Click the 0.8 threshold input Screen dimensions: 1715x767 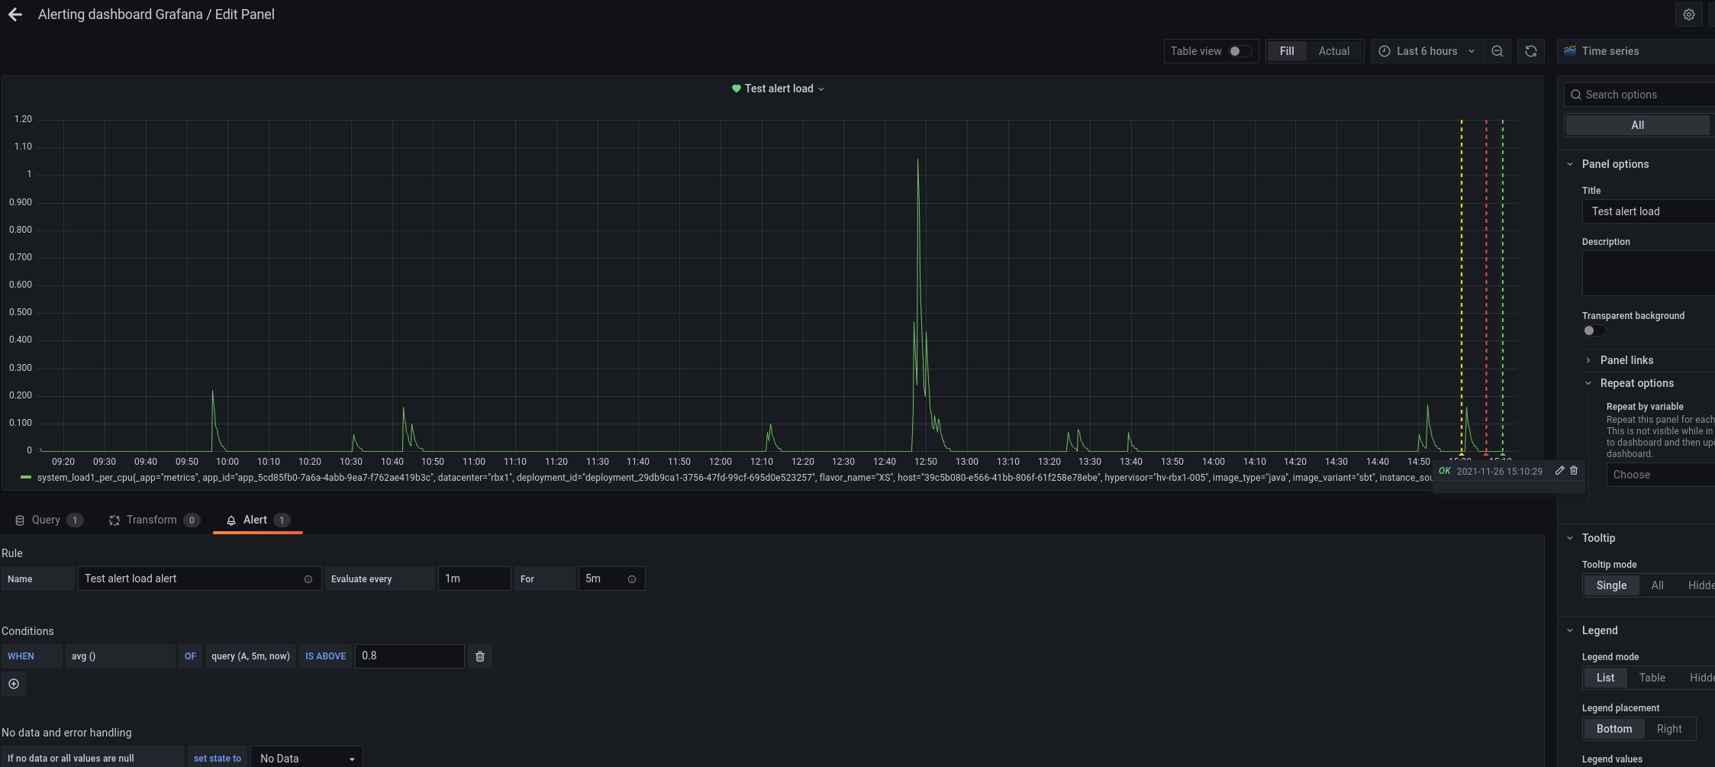tap(410, 656)
